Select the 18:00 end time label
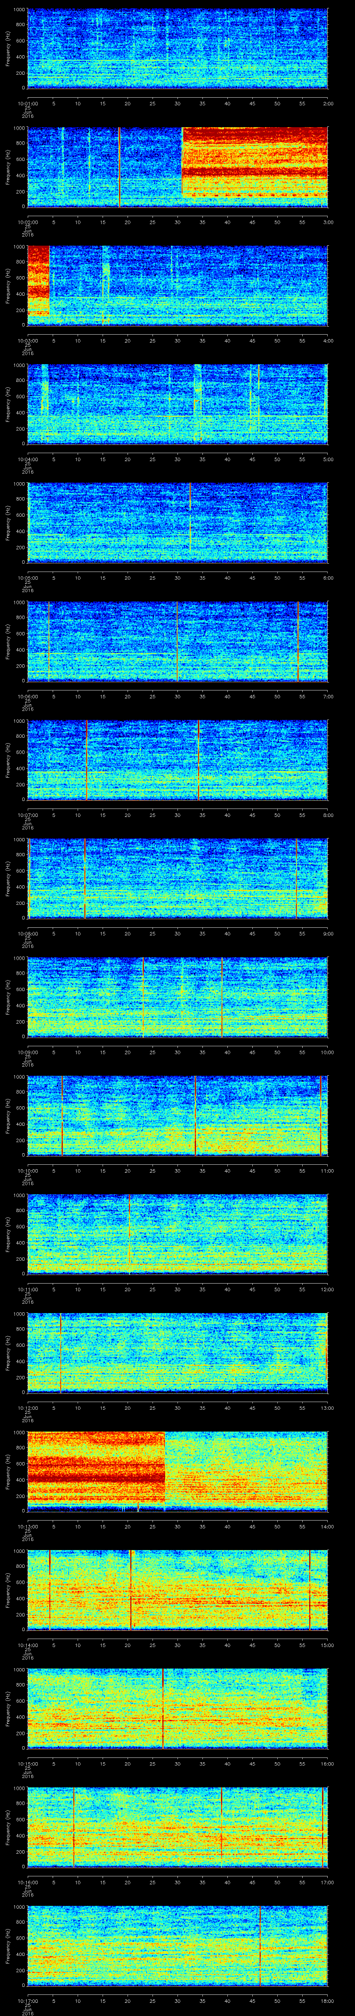 coord(328,2001)
